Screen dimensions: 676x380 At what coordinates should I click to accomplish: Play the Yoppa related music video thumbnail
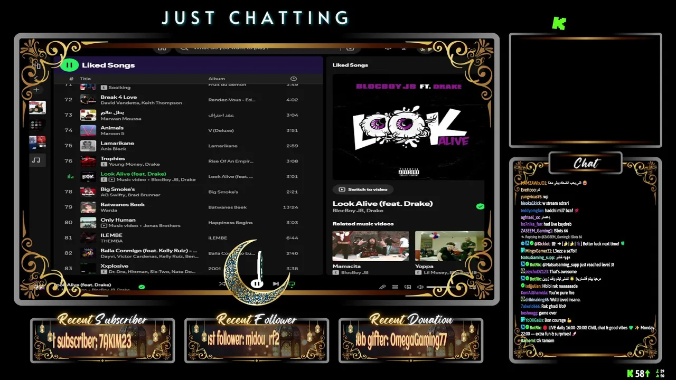tap(449, 246)
